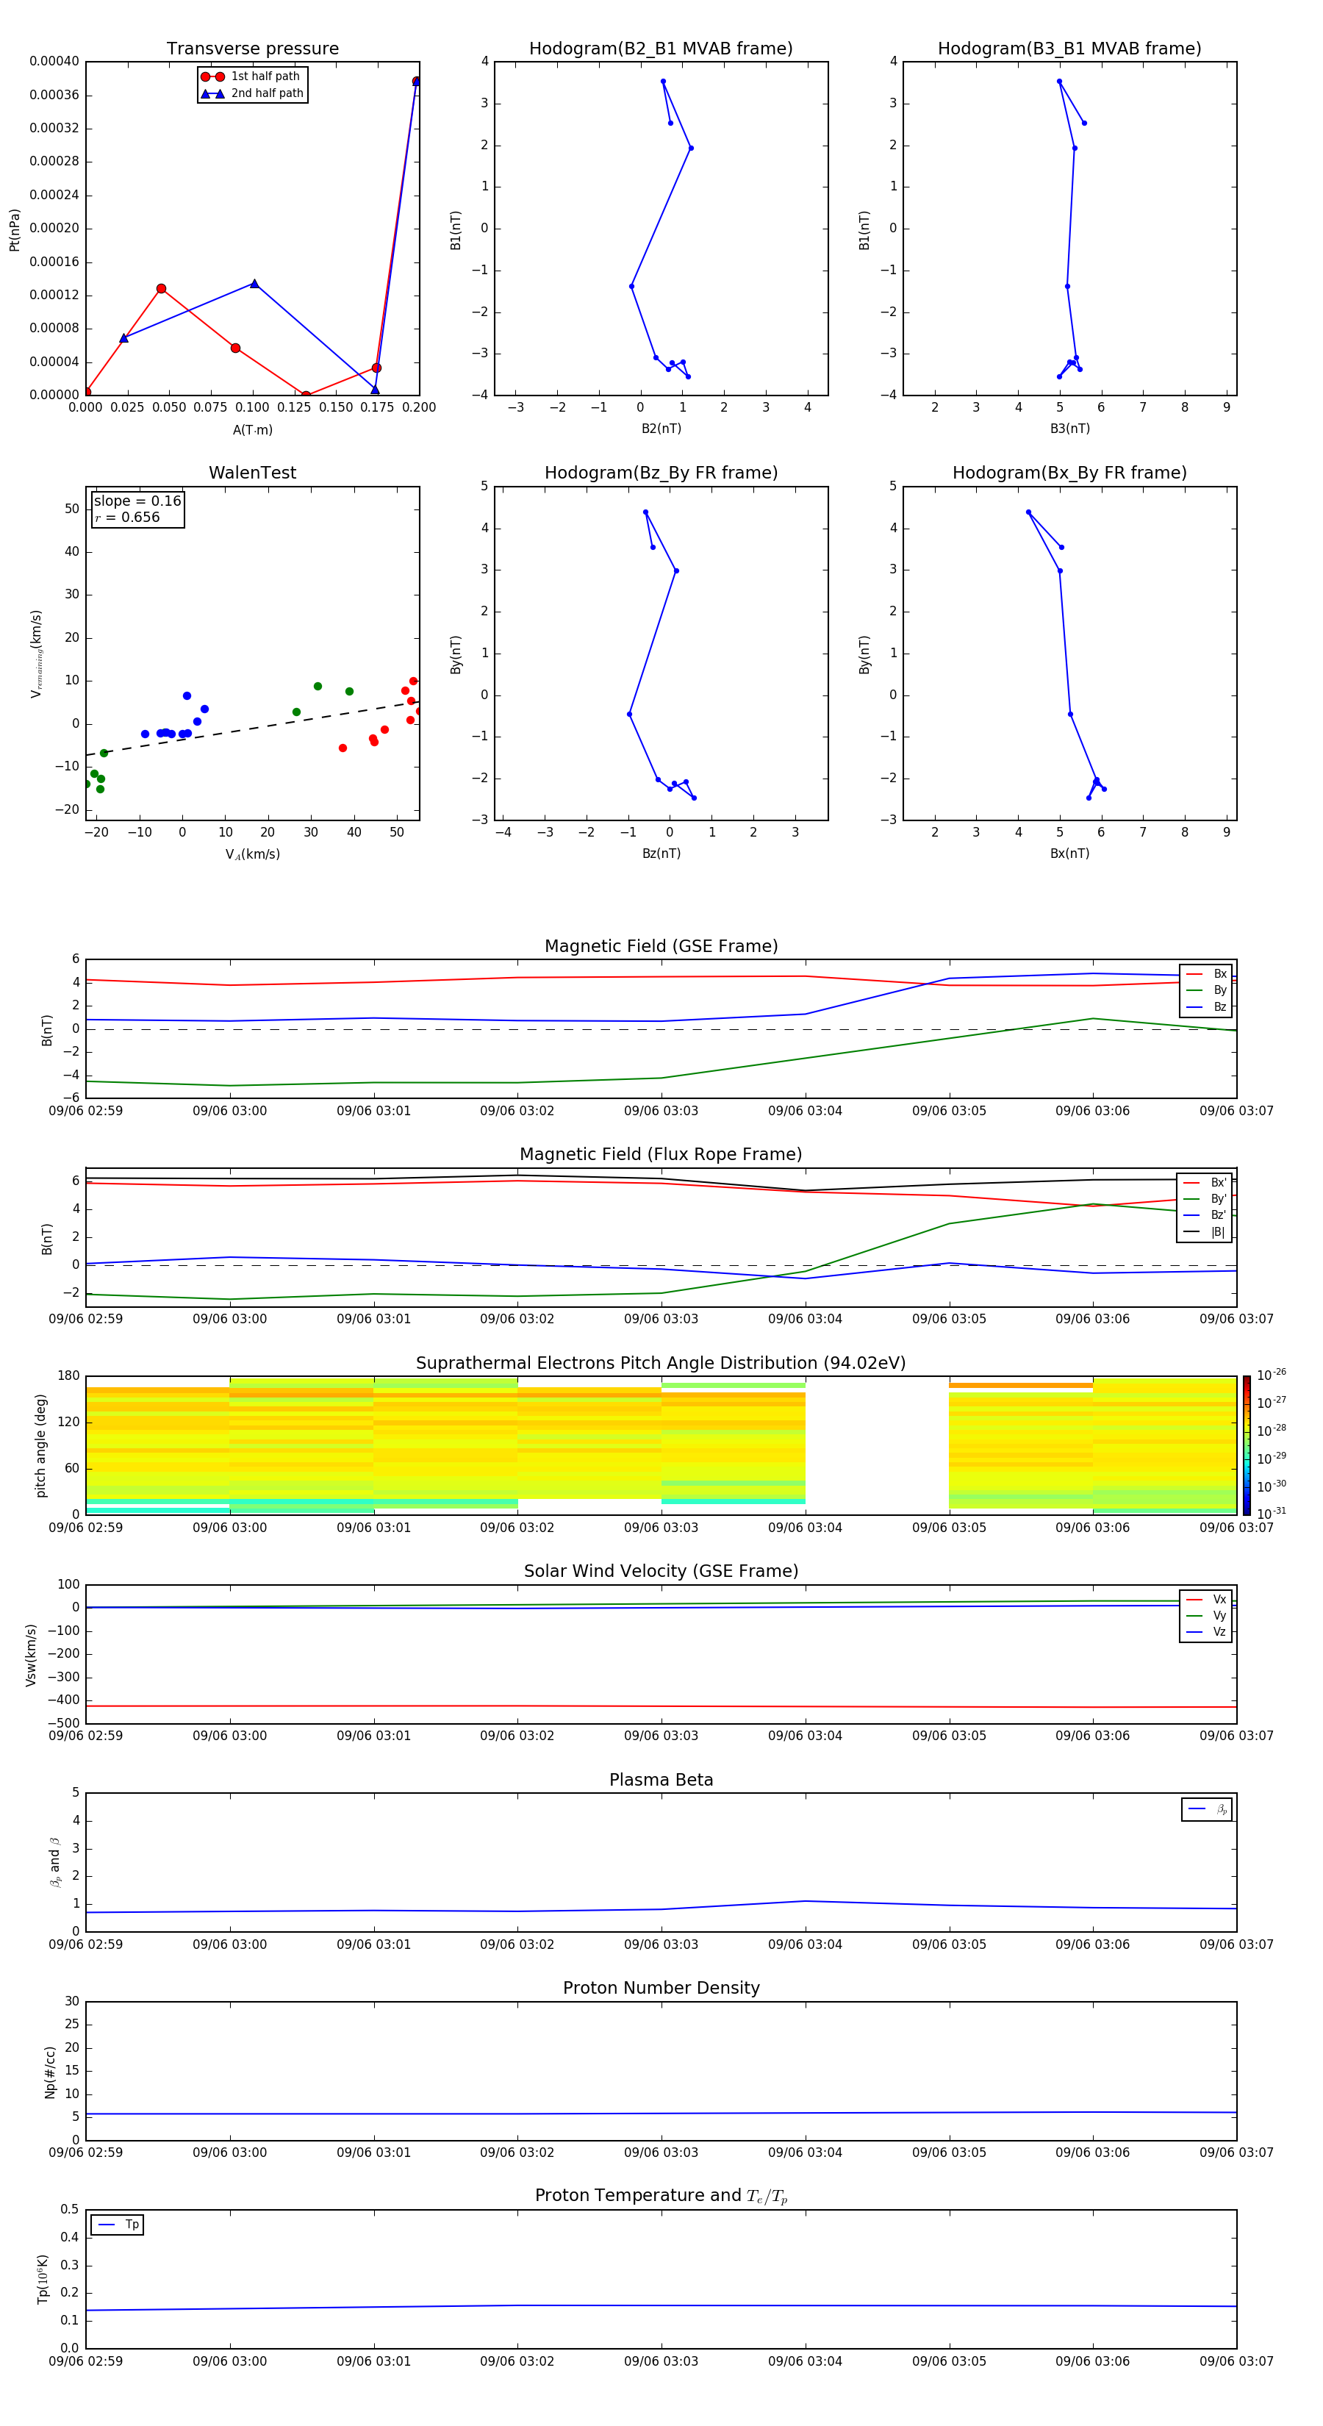Click the 'Magnetic Field (GSE Frame)' title
Screen dimensions: 1323x2426
pyautogui.click(x=661, y=946)
